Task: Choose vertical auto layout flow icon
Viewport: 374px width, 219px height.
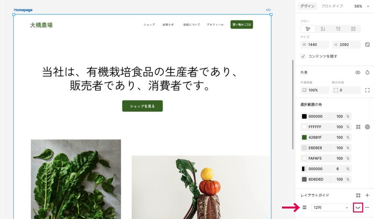Action: [x=323, y=29]
